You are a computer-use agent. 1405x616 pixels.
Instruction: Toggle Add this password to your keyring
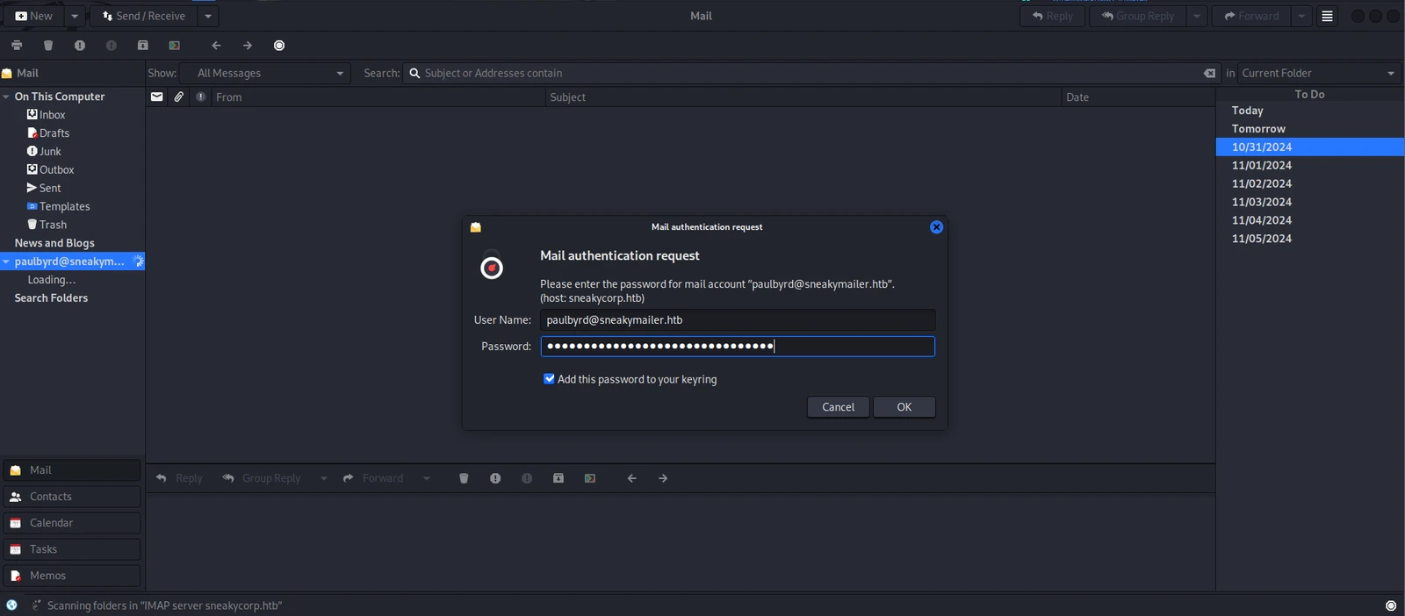point(549,379)
